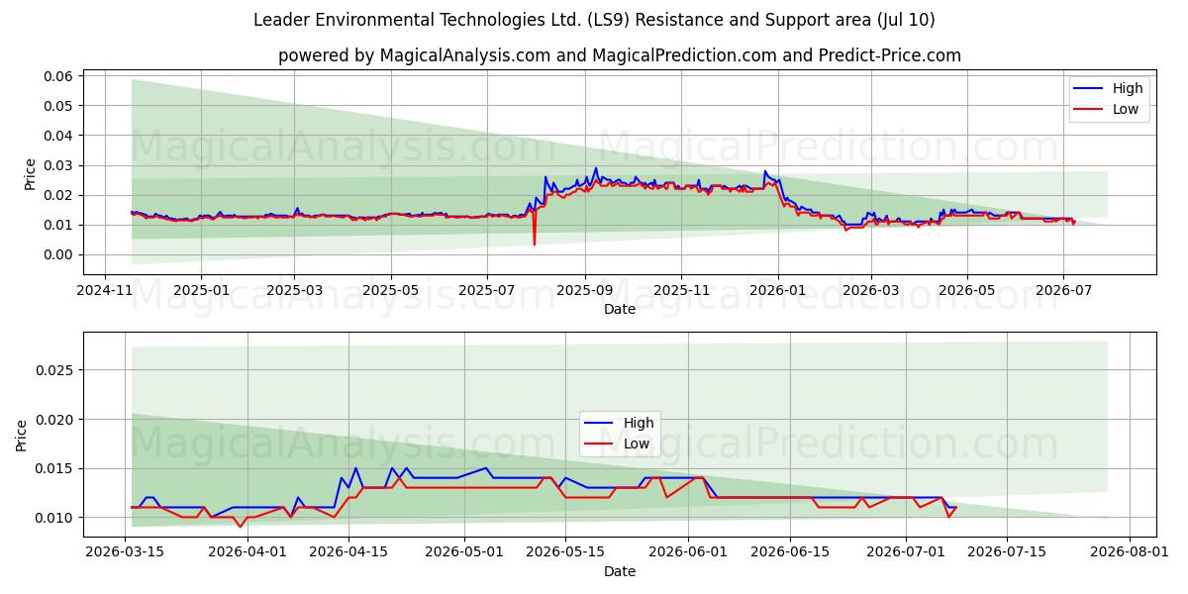Click the 2026-05-01 date tick label
The width and height of the screenshot is (1188, 594).
click(x=464, y=553)
